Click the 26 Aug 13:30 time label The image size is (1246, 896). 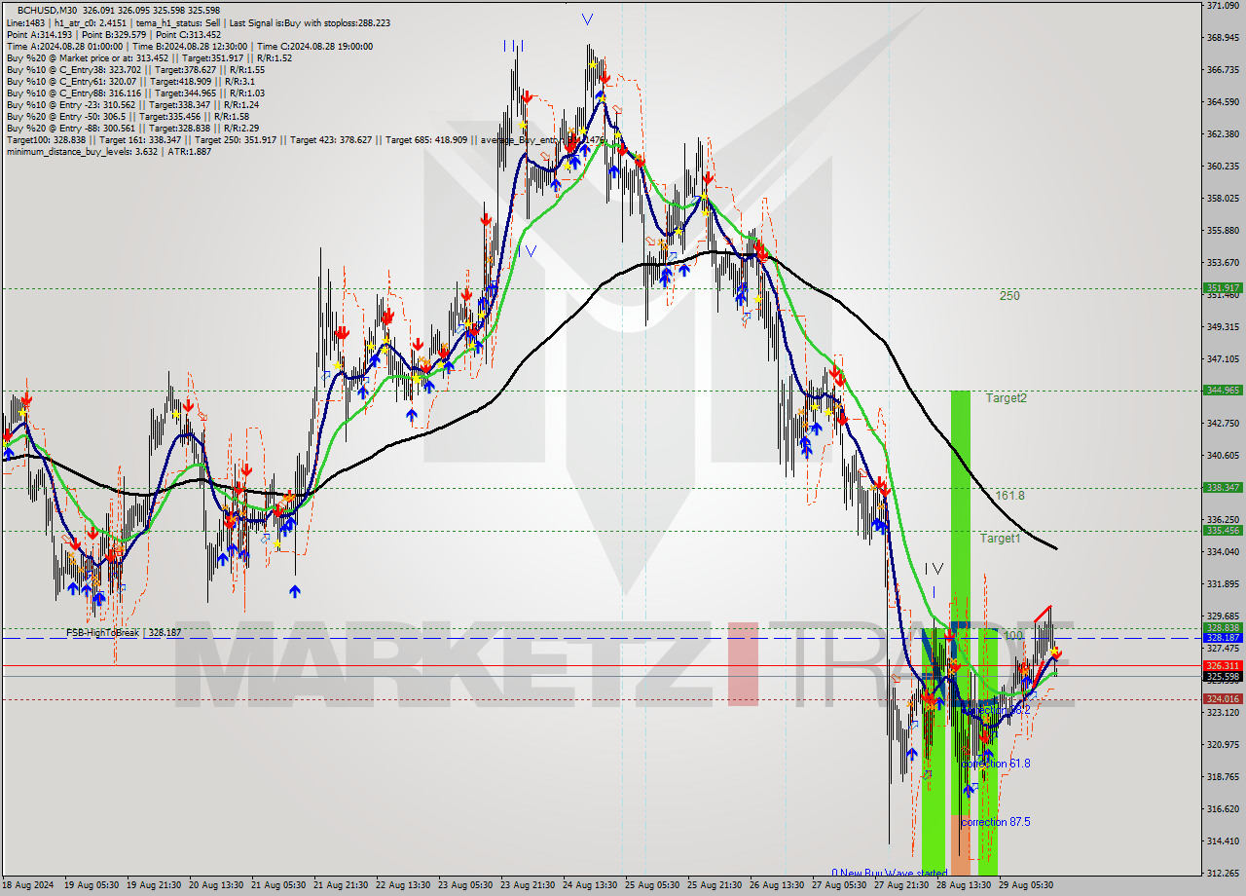point(776,885)
